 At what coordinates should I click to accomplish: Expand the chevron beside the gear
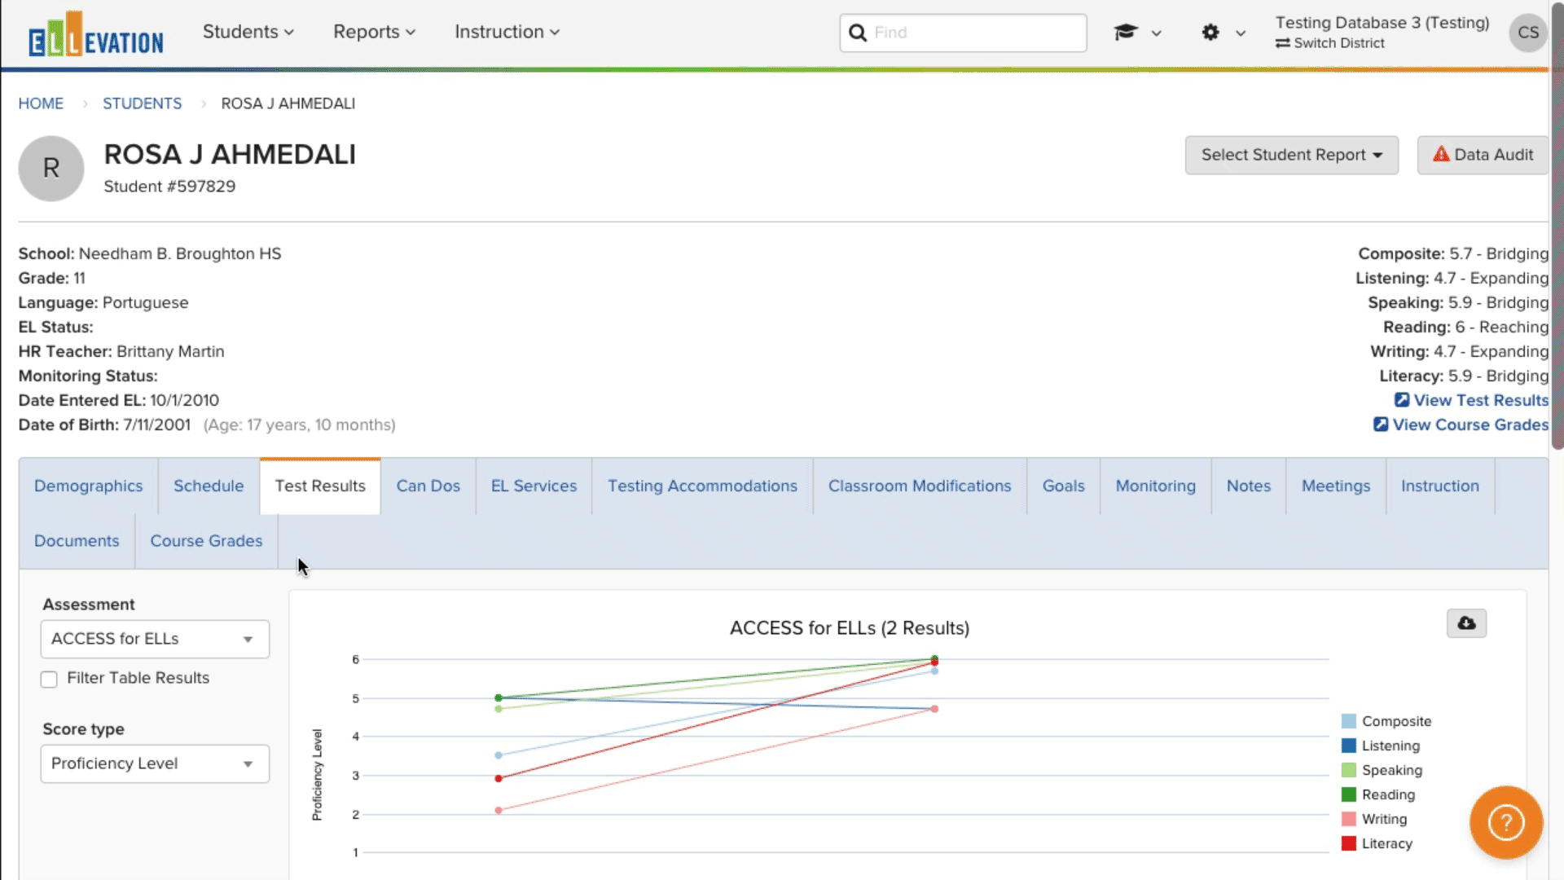[1240, 33]
